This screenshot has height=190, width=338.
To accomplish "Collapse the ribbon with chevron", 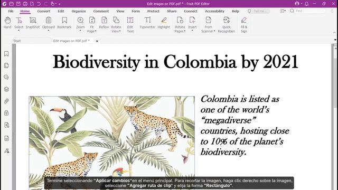I will 334,32.
